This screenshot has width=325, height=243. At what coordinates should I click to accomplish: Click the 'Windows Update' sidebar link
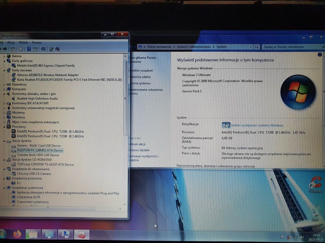[140, 150]
